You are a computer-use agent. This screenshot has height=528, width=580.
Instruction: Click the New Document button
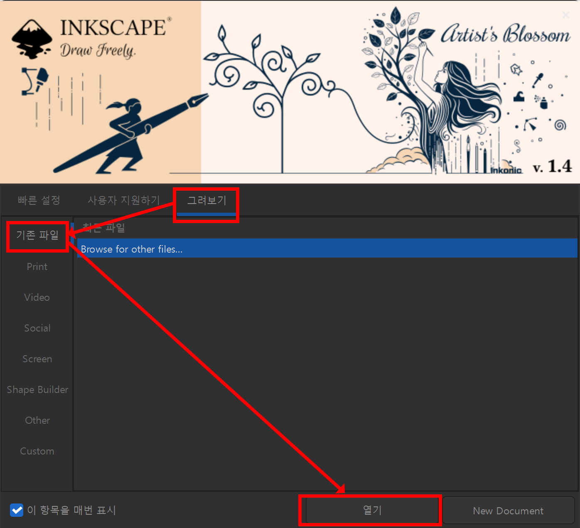point(508,510)
